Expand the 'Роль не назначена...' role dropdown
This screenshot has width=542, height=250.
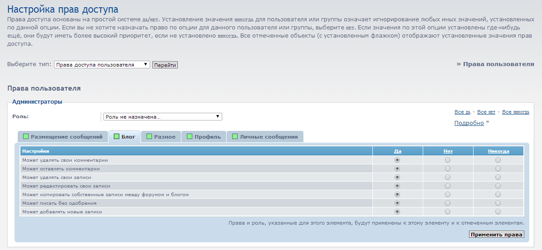coord(162,117)
